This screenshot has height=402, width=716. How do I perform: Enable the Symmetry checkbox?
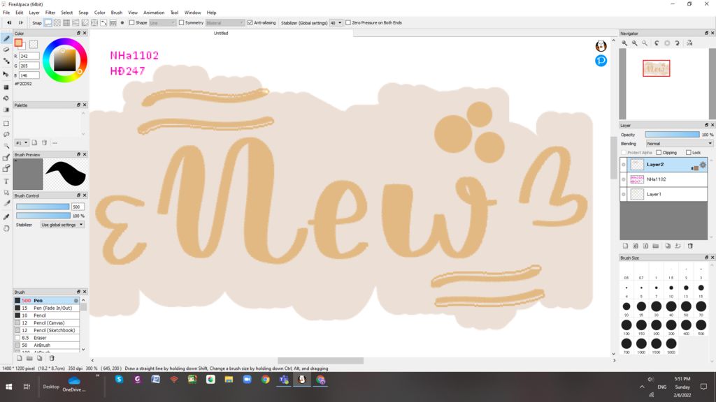click(181, 23)
